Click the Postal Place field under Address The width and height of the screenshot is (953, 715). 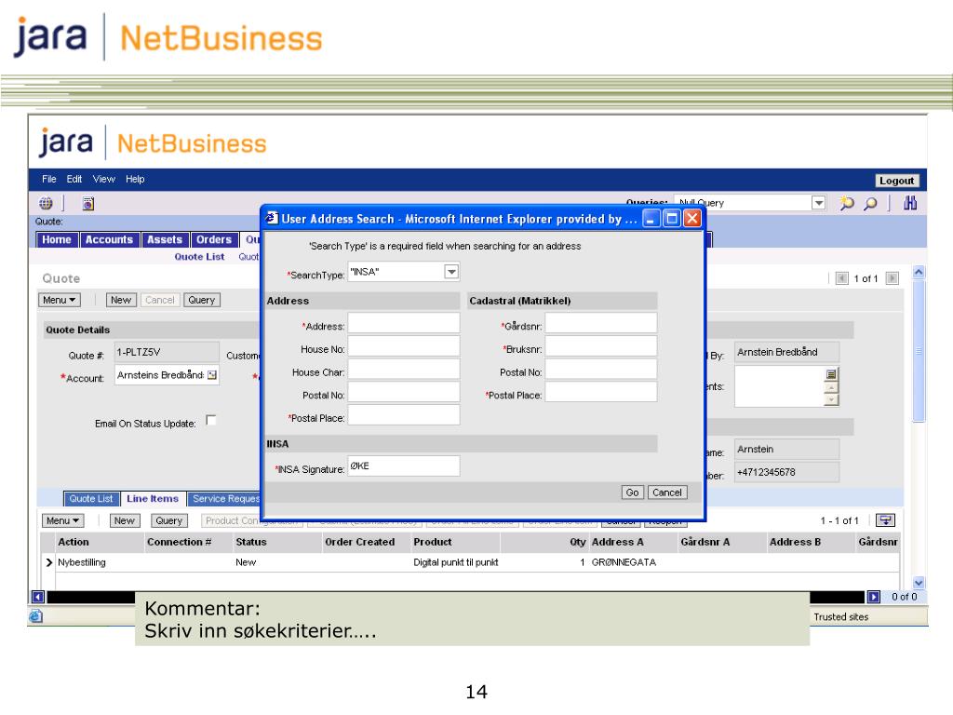(404, 415)
